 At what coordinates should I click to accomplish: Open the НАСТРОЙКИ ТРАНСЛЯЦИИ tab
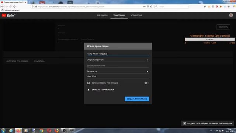point(17,61)
